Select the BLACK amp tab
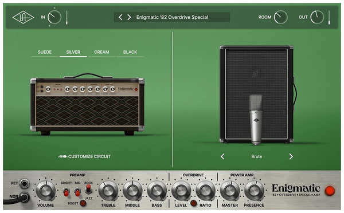This screenshot has width=344, height=213. tap(130, 52)
